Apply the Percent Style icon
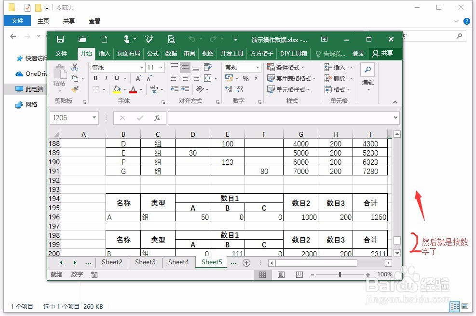This screenshot has width=476, height=316. 246,79
